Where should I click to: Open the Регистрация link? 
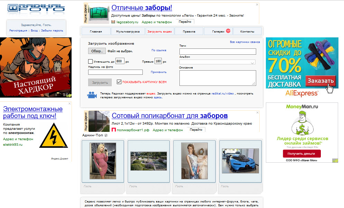tap(19, 30)
